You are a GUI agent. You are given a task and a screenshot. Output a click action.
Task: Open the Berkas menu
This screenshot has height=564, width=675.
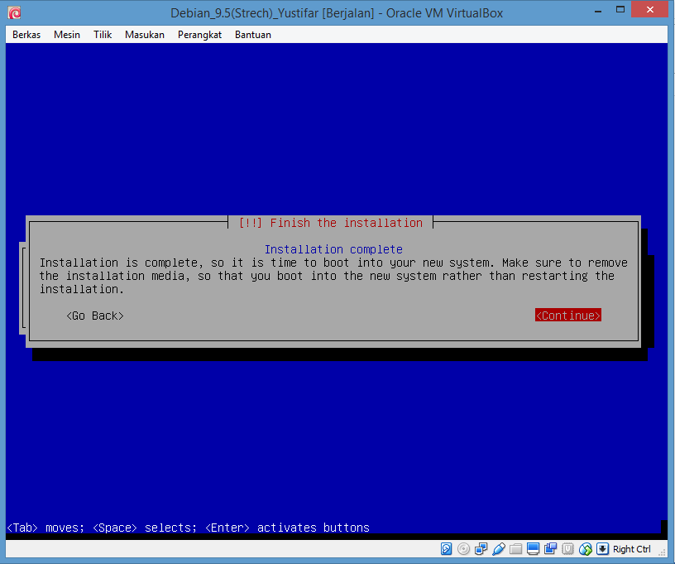26,35
